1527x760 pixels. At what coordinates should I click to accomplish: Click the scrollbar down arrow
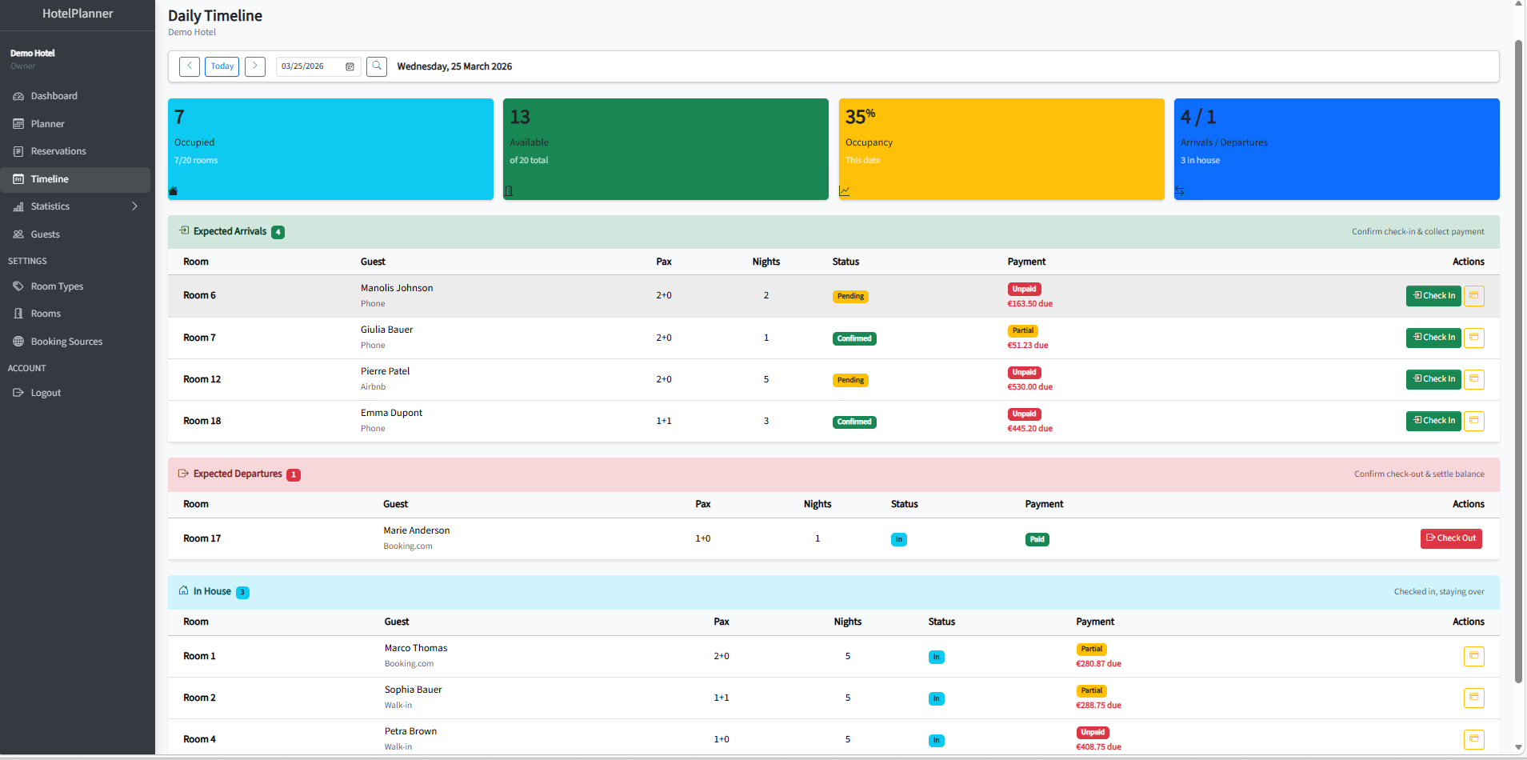pyautogui.click(x=1518, y=748)
